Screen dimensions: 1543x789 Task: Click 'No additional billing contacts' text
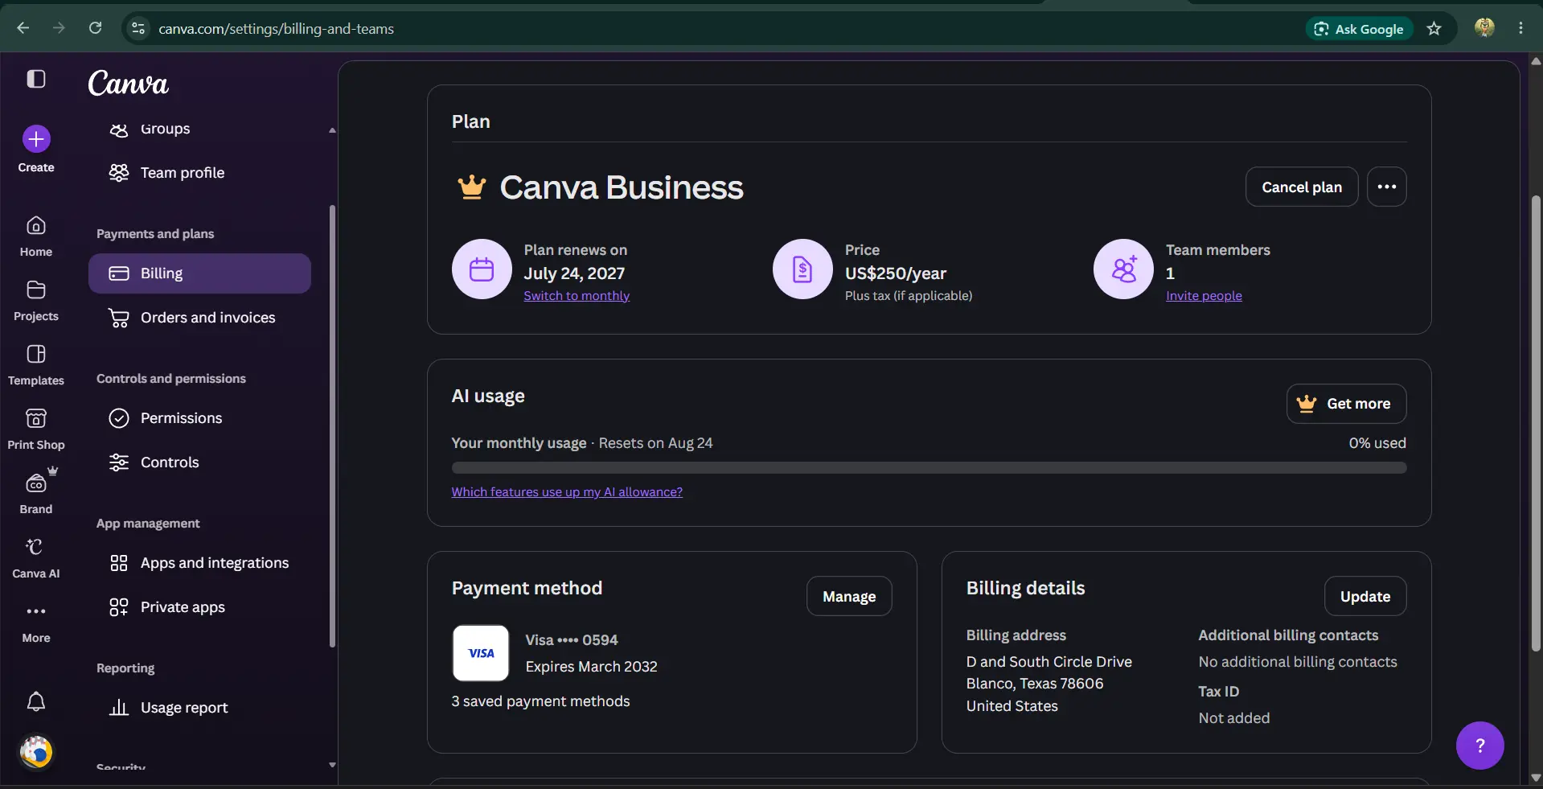click(1298, 662)
